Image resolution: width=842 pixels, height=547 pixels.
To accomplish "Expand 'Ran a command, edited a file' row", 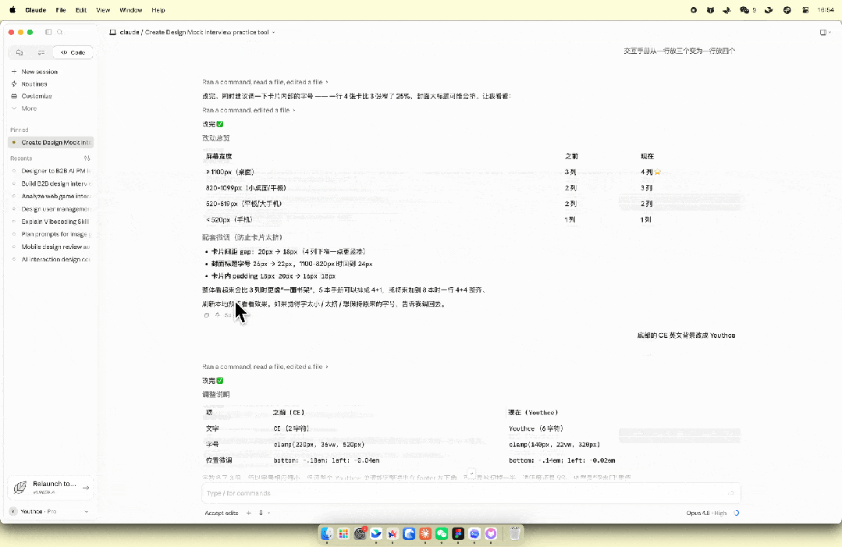I will point(249,110).
